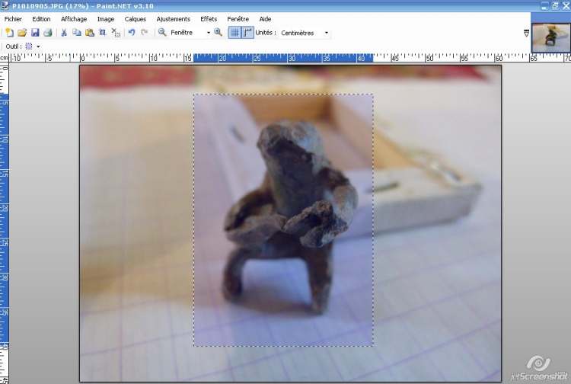Toggle the pixel grid display button
The image size is (571, 384).
(x=235, y=33)
